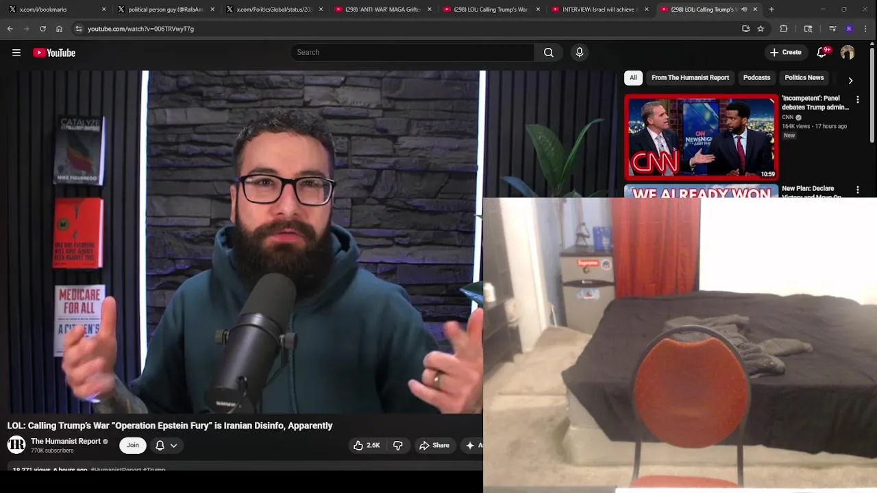Open the WE ALREADY WON video thumbnail

coord(701,191)
